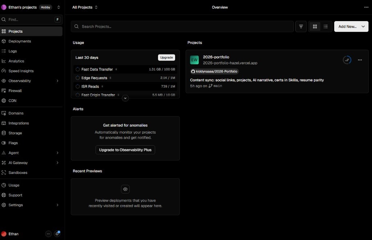This screenshot has width=372, height=240.
Task: Open Speed Insights
Action: [x=31, y=71]
